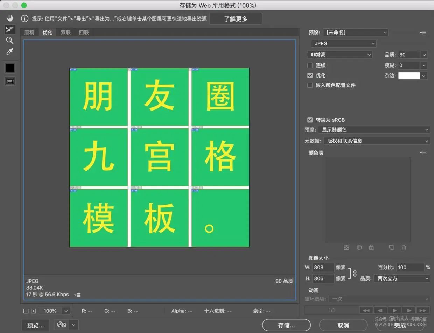
Task: Click the zoom out minus icon
Action: [x=26, y=311]
